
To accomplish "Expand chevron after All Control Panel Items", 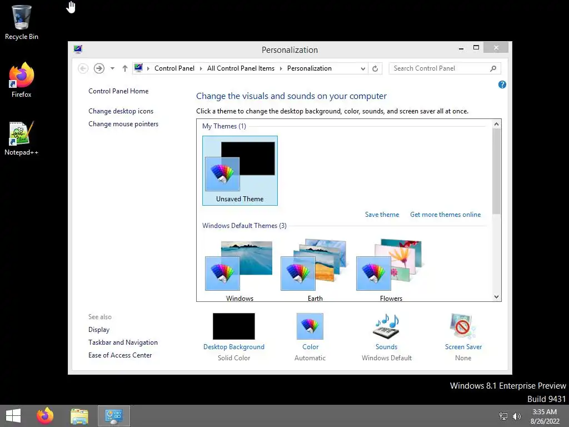I will pyautogui.click(x=281, y=68).
